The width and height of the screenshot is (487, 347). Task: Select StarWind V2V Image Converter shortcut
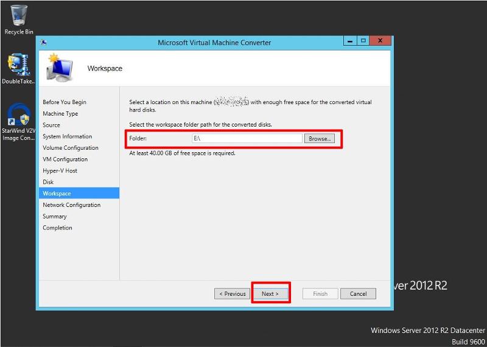coord(18,122)
